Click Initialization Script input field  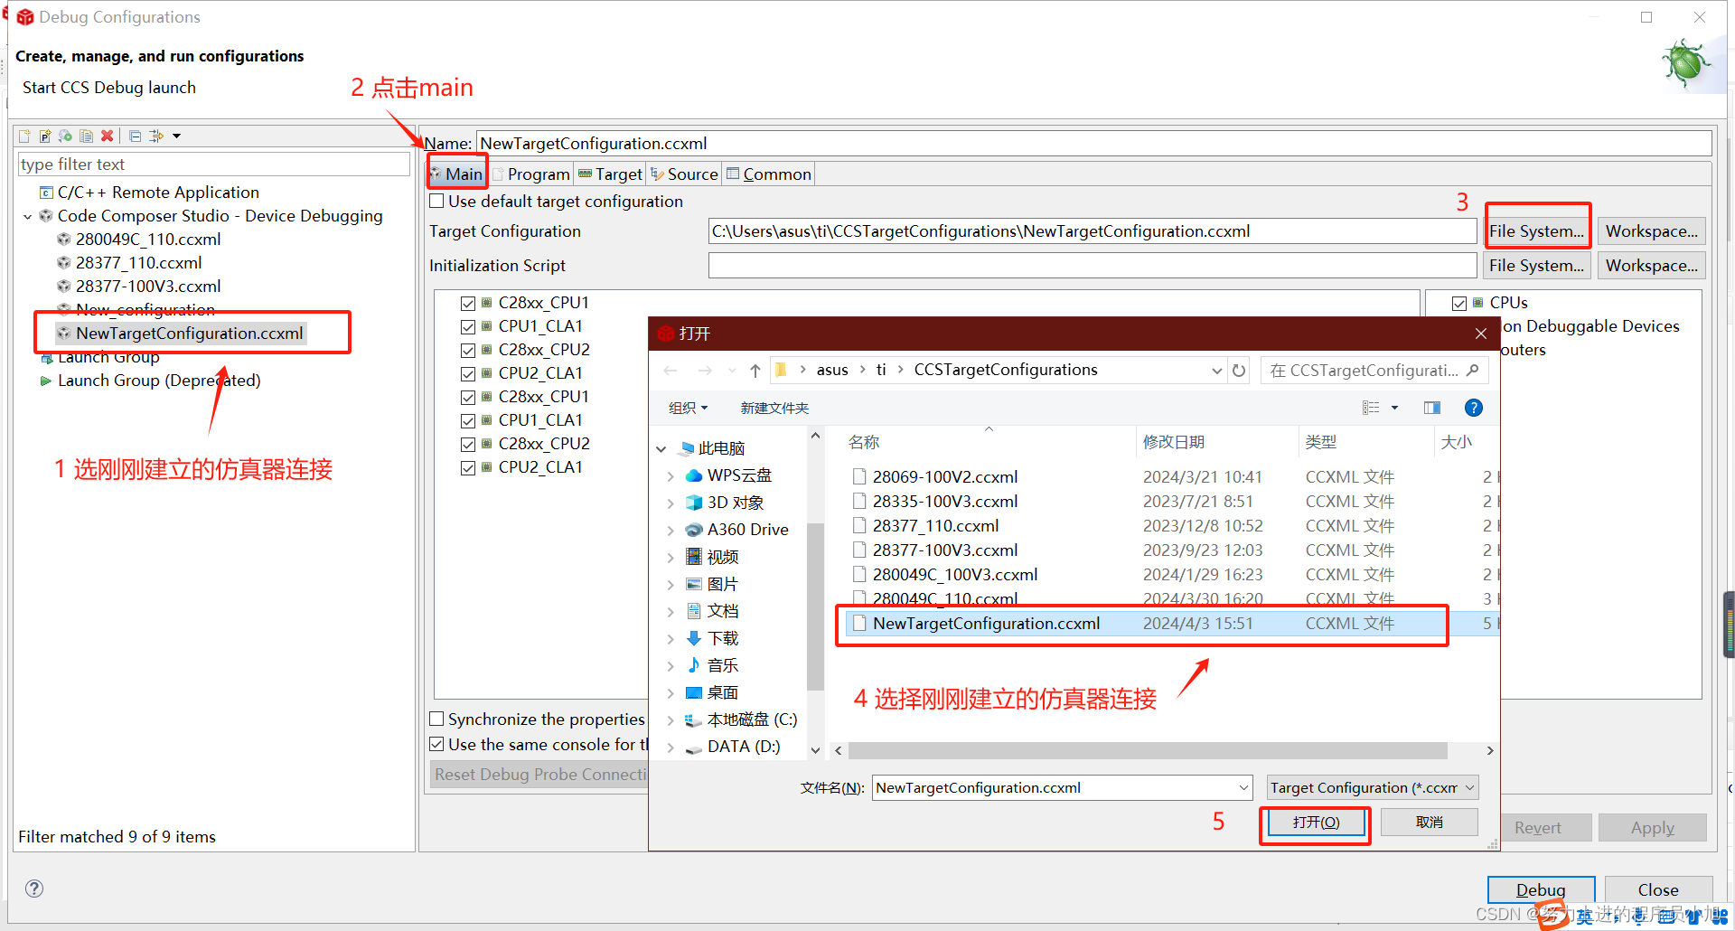[1093, 266]
